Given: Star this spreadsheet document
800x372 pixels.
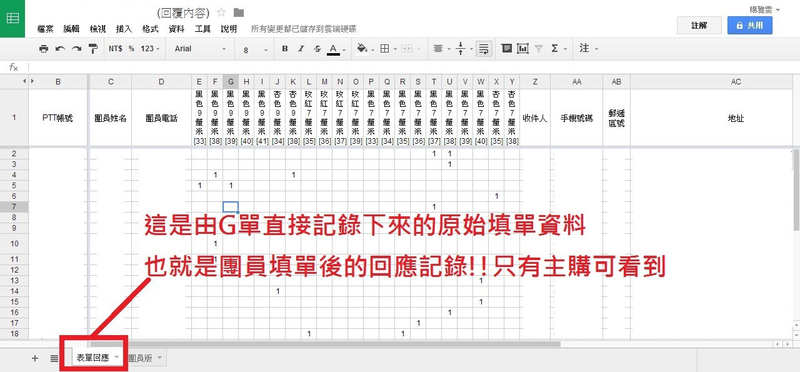Looking at the screenshot, I should [221, 13].
